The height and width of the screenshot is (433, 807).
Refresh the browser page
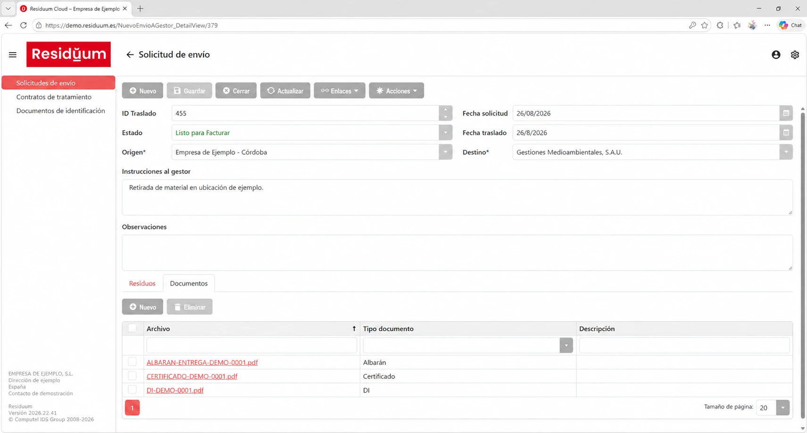(23, 25)
